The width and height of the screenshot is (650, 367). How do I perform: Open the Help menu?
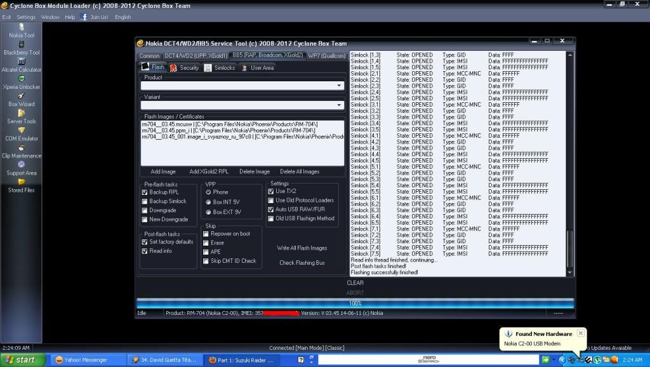(70, 17)
